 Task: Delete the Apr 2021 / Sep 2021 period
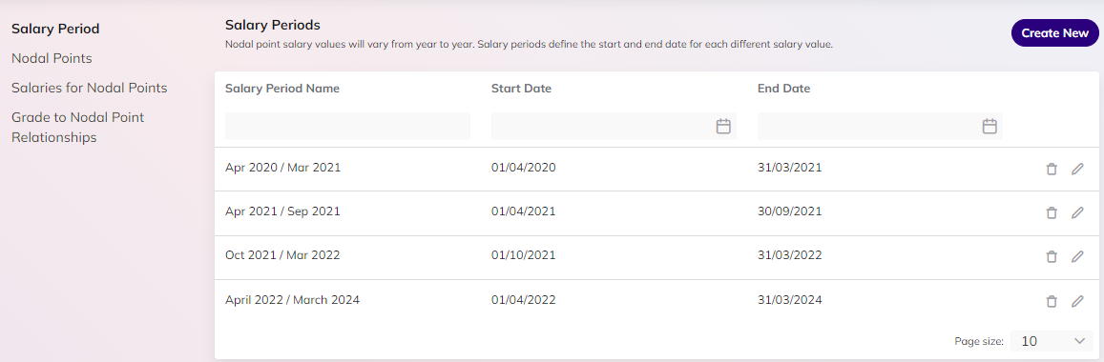(x=1052, y=212)
